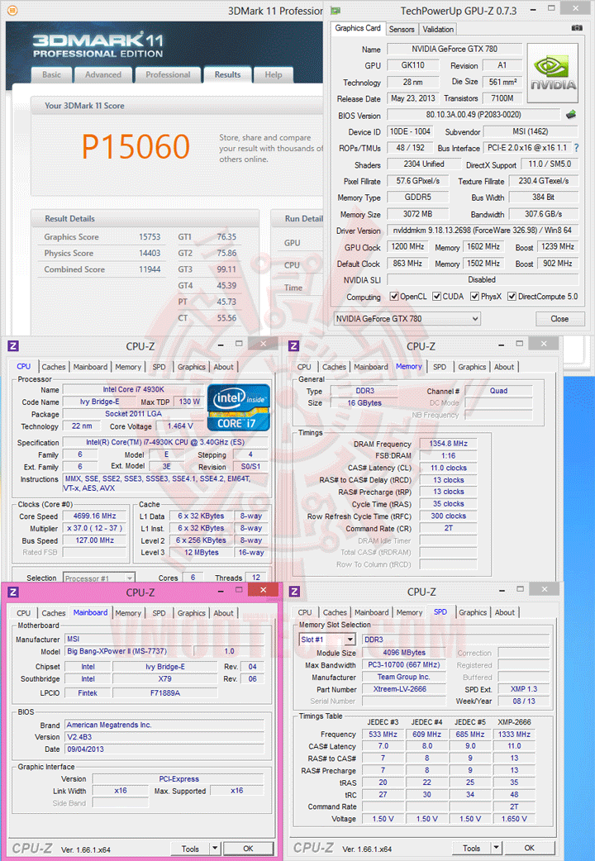This screenshot has height=861, width=595.
Task: Click the top-left CPU-Z window's Z icon
Action: (x=13, y=345)
